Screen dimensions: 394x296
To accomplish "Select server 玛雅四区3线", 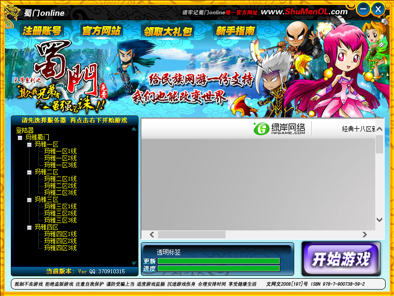I will click(x=60, y=248).
